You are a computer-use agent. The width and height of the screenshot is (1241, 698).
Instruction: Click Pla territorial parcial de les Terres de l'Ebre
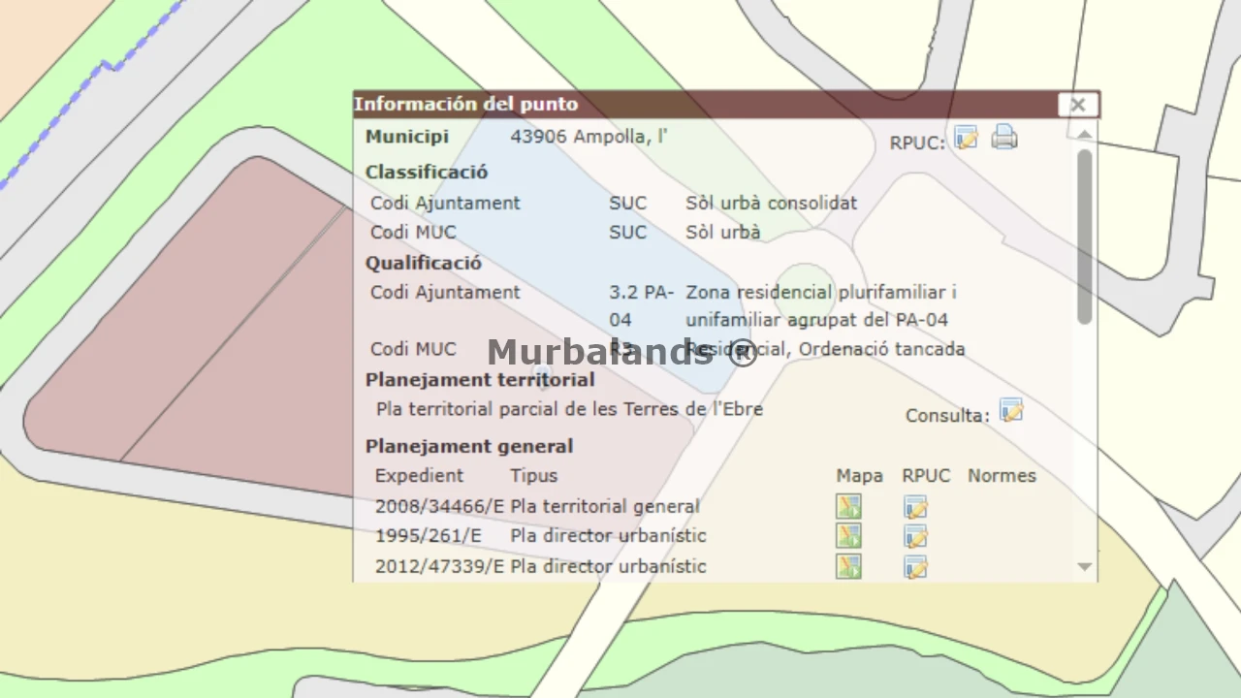[x=569, y=409]
